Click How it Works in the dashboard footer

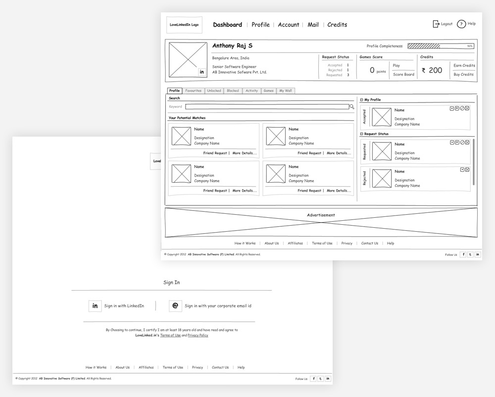245,244
